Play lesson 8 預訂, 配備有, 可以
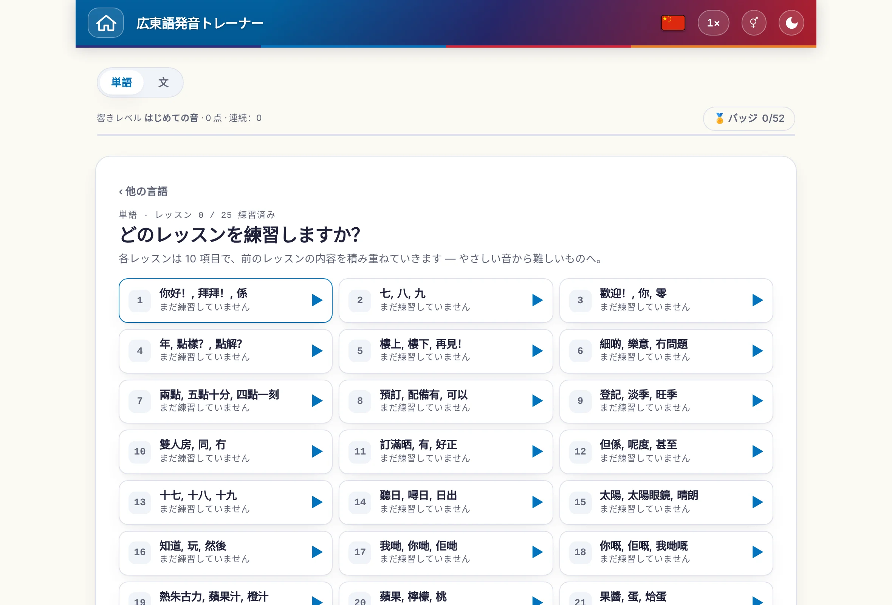 (x=537, y=401)
